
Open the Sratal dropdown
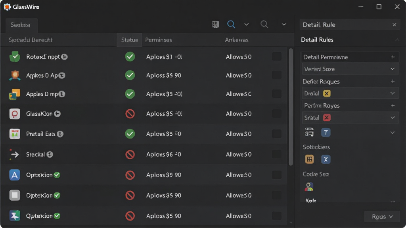[x=350, y=118]
